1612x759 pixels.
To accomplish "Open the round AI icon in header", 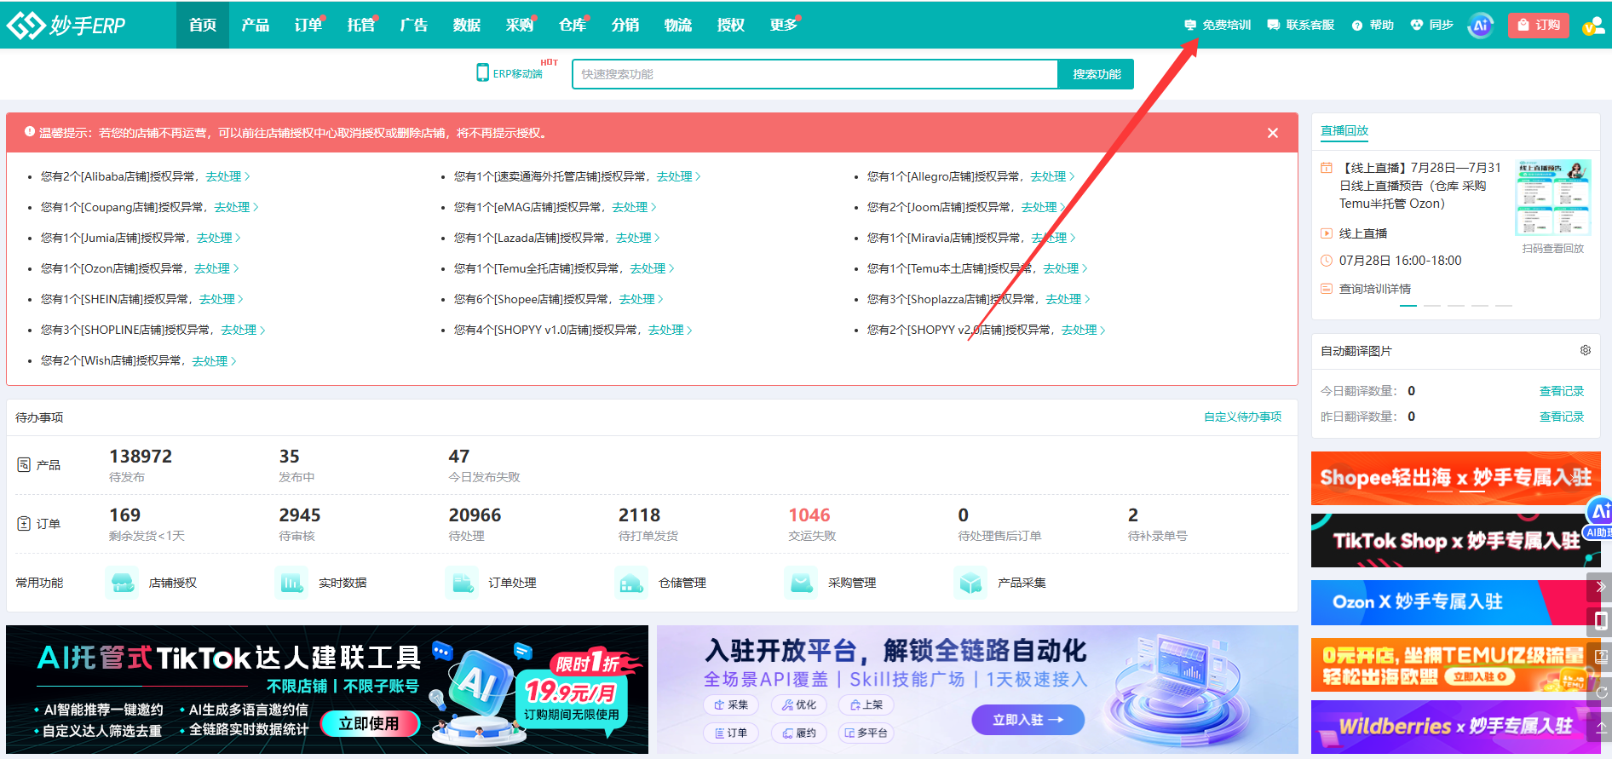I will (x=1481, y=26).
